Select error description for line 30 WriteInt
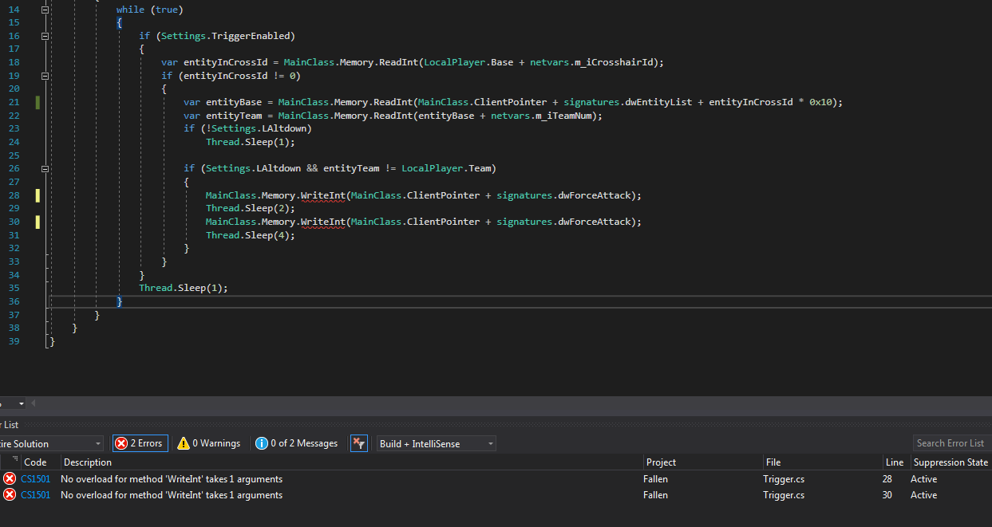Viewport: 992px width, 527px height. click(172, 495)
